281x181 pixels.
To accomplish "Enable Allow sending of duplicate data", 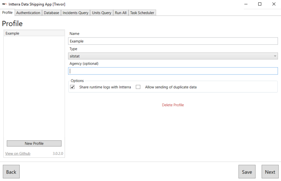I will coord(138,87).
